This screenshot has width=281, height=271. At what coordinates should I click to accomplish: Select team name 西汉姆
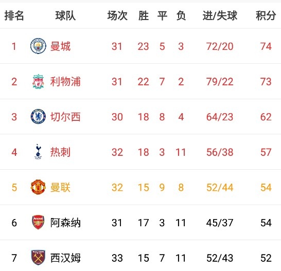[x=65, y=258]
